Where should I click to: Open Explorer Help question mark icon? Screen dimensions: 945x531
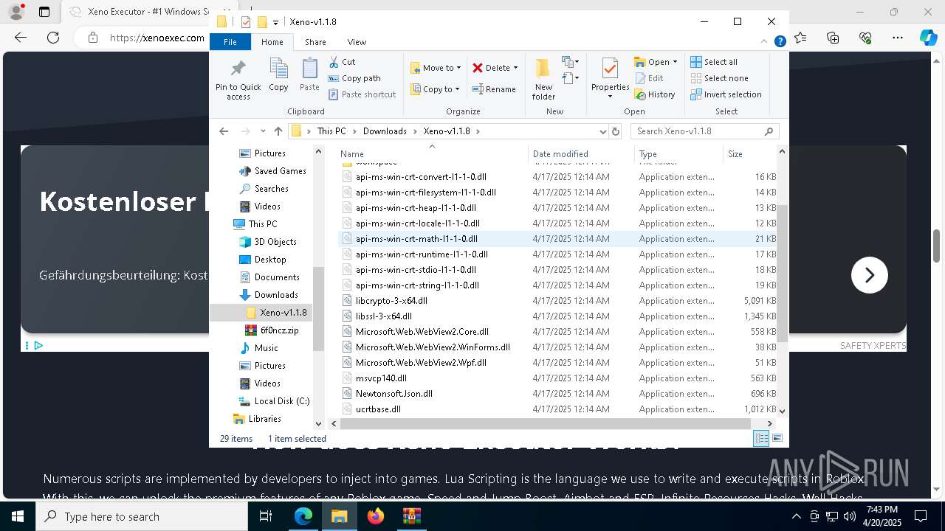pos(780,42)
